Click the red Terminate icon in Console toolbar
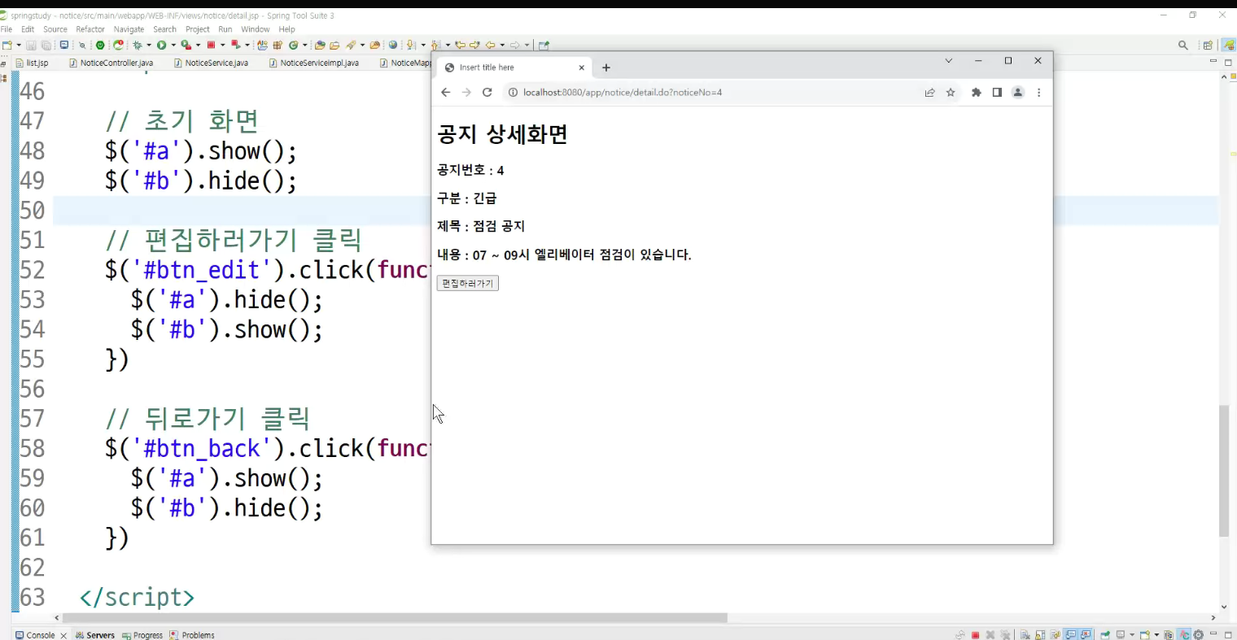The height and width of the screenshot is (640, 1237). click(x=975, y=635)
